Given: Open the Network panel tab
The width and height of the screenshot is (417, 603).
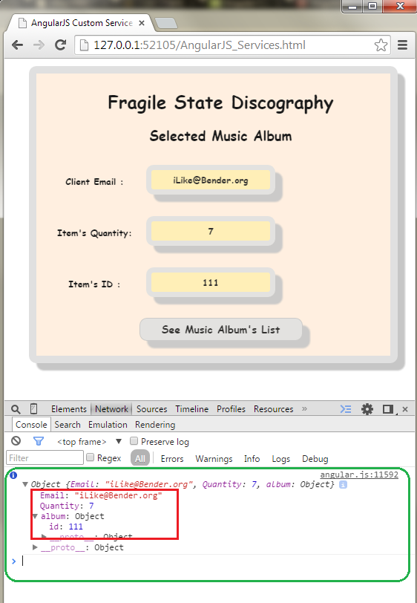Looking at the screenshot, I should (x=111, y=409).
